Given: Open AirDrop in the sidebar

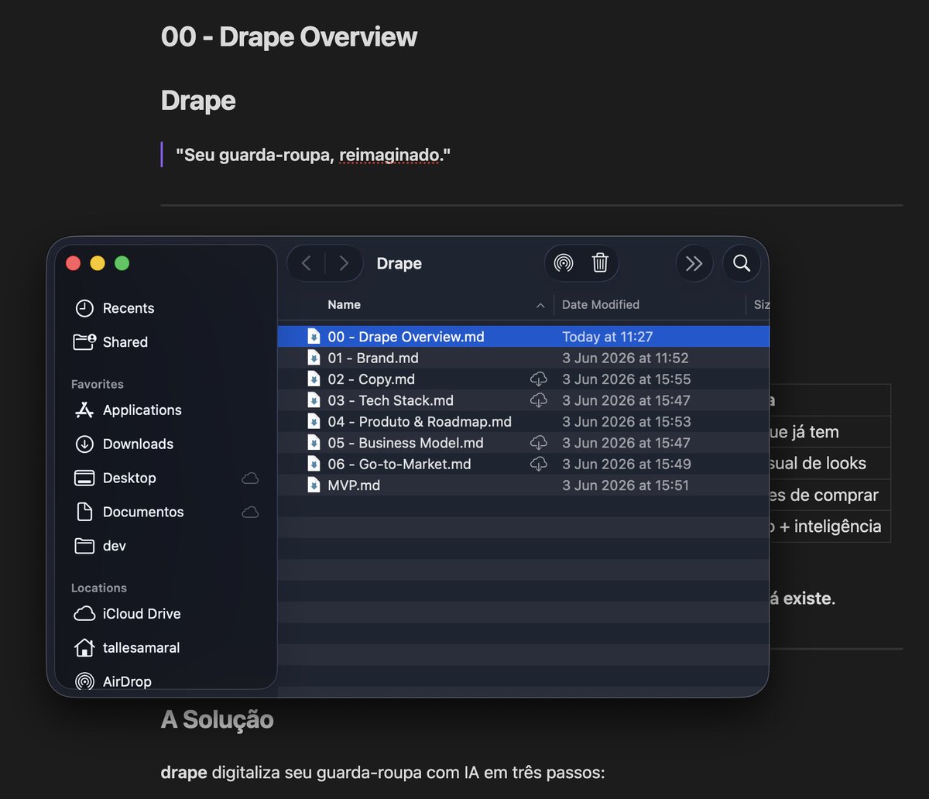Looking at the screenshot, I should coord(166,682).
